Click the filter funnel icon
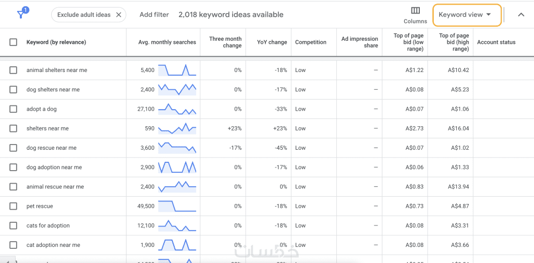534x263 pixels. click(x=22, y=14)
